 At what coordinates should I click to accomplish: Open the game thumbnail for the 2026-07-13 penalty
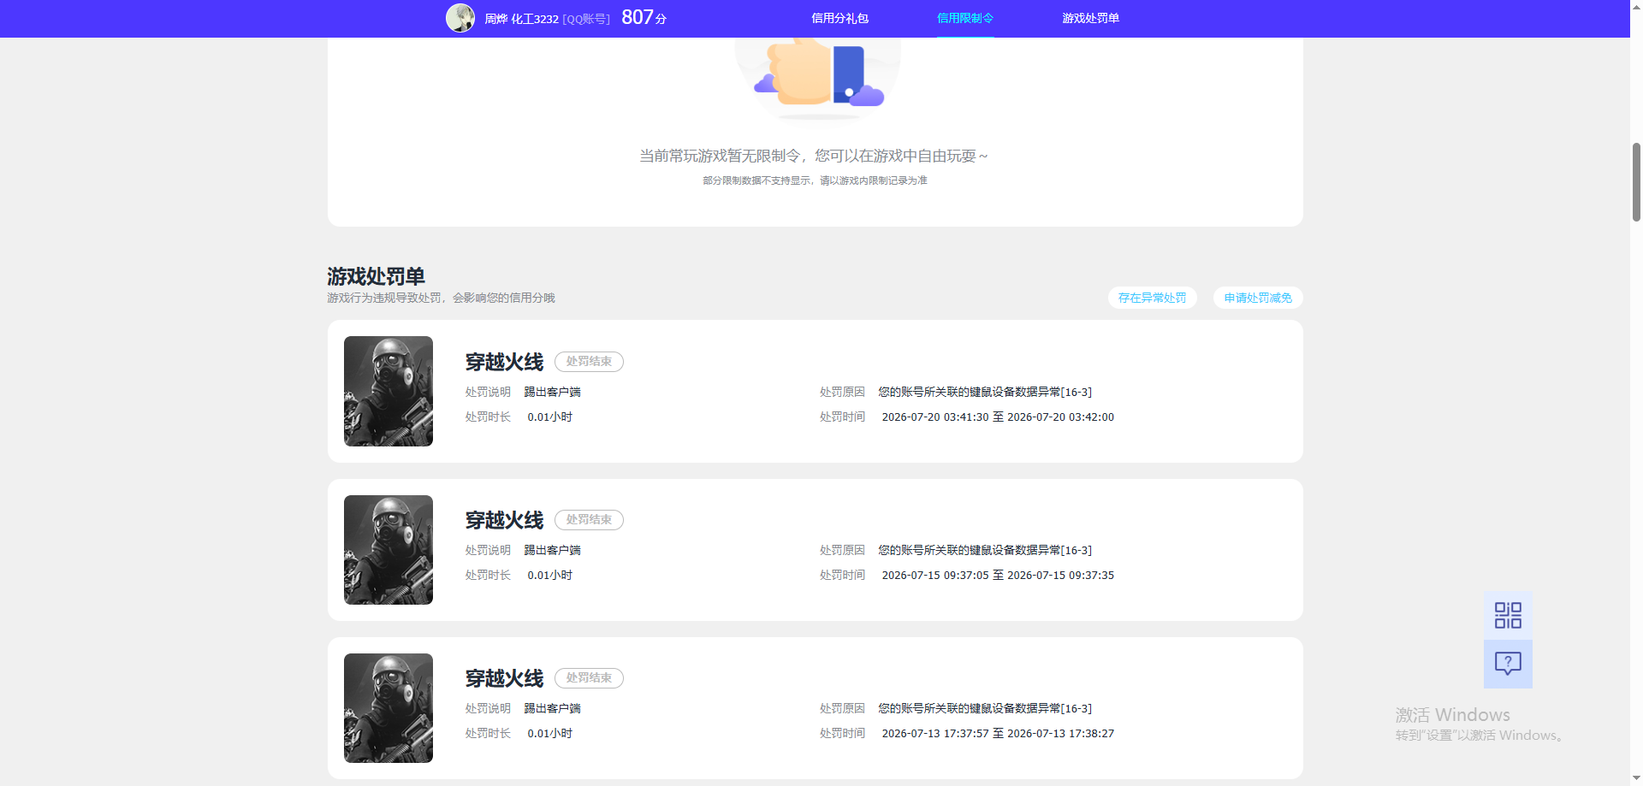coord(389,708)
